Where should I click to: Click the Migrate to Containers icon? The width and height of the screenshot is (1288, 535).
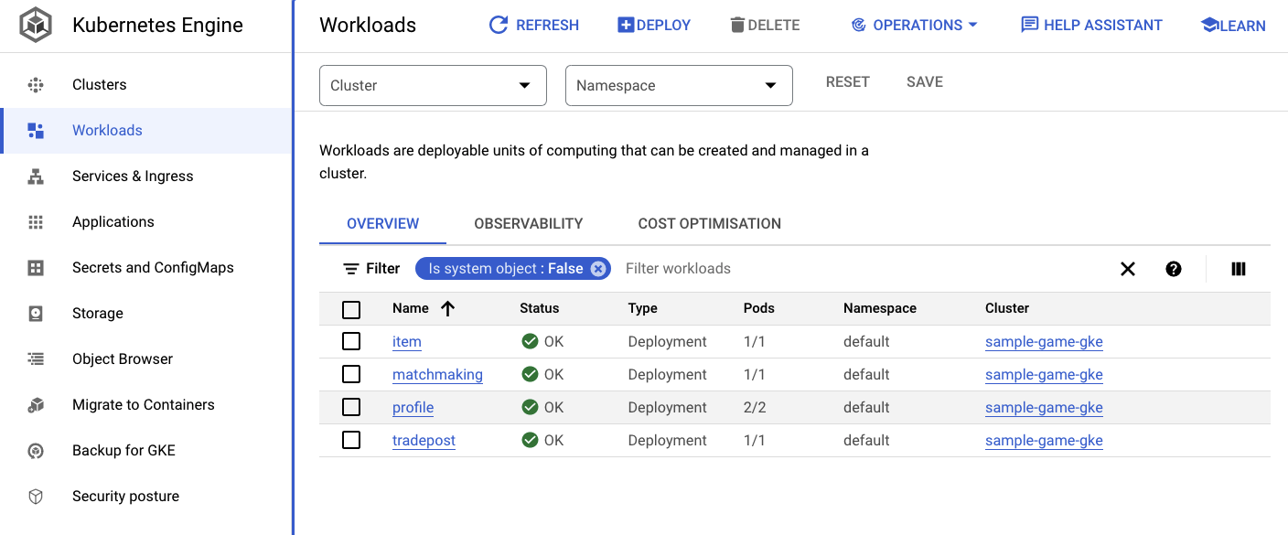[x=36, y=405]
